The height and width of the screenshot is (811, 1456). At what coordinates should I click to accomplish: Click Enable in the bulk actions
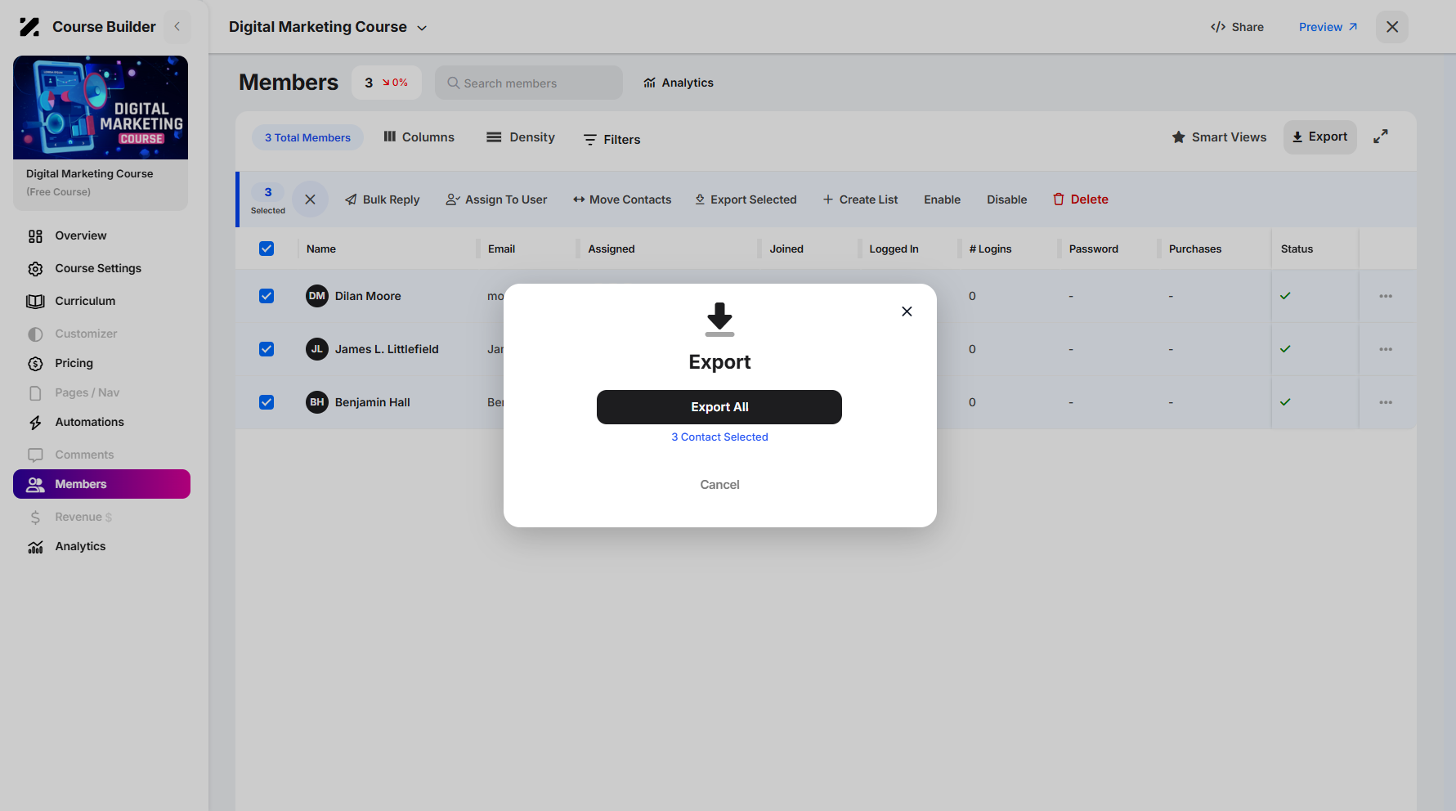click(x=942, y=199)
